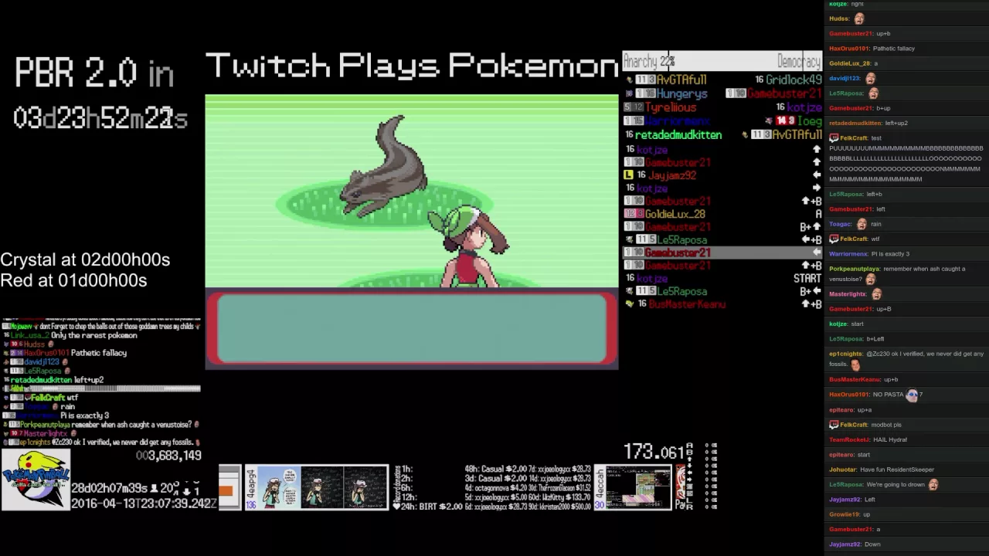
Task: Open BusMasterKeanu's username in right chat
Action: 855,380
